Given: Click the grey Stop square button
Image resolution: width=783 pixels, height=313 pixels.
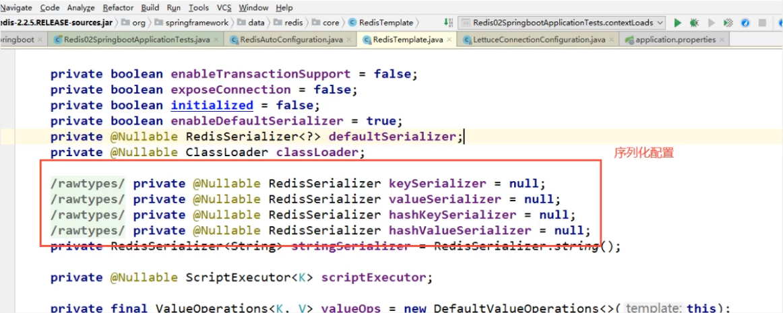Looking at the screenshot, I should coord(762,22).
